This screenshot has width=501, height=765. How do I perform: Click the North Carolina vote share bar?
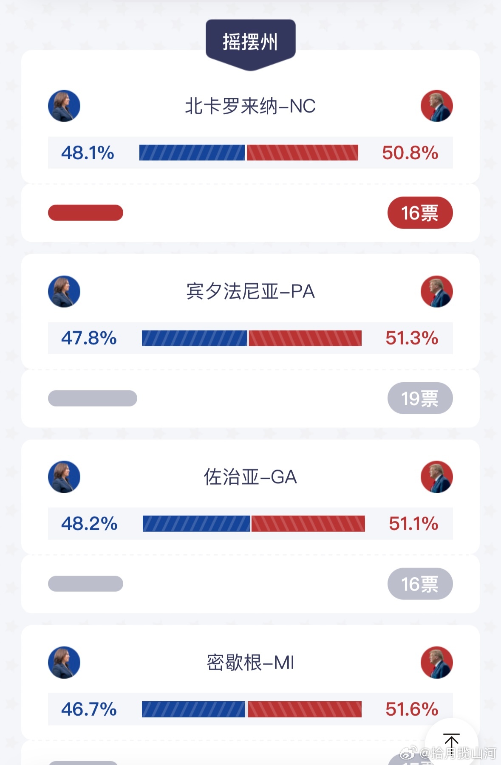[250, 154]
